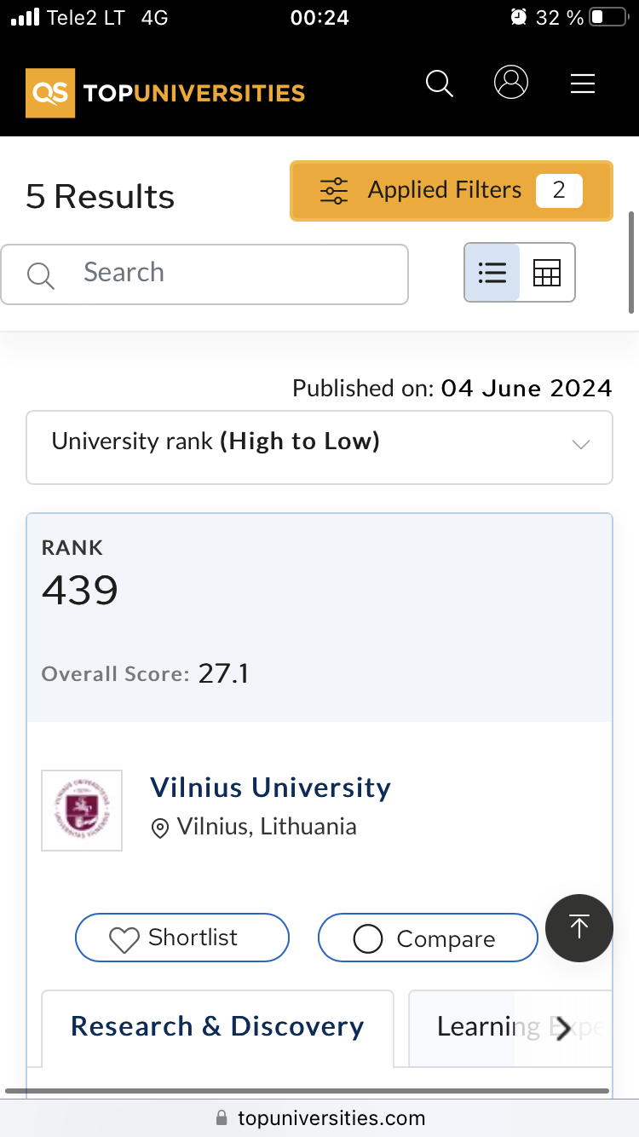Tap the scroll-to-top arrow button

[x=579, y=927]
